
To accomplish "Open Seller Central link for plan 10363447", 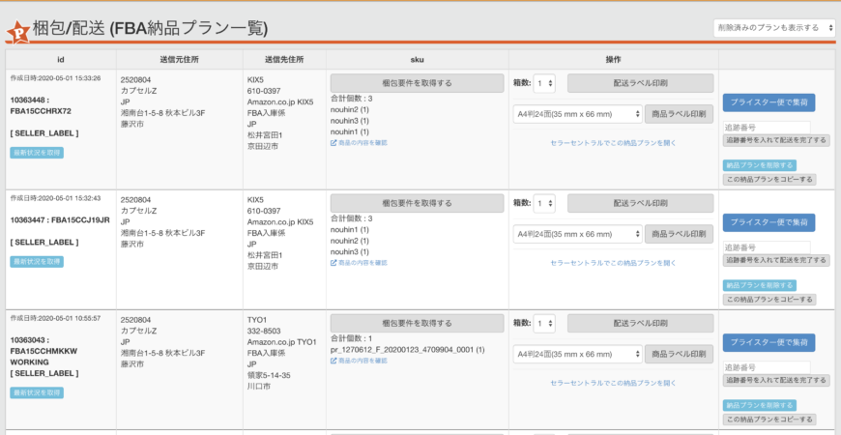I will (x=613, y=263).
